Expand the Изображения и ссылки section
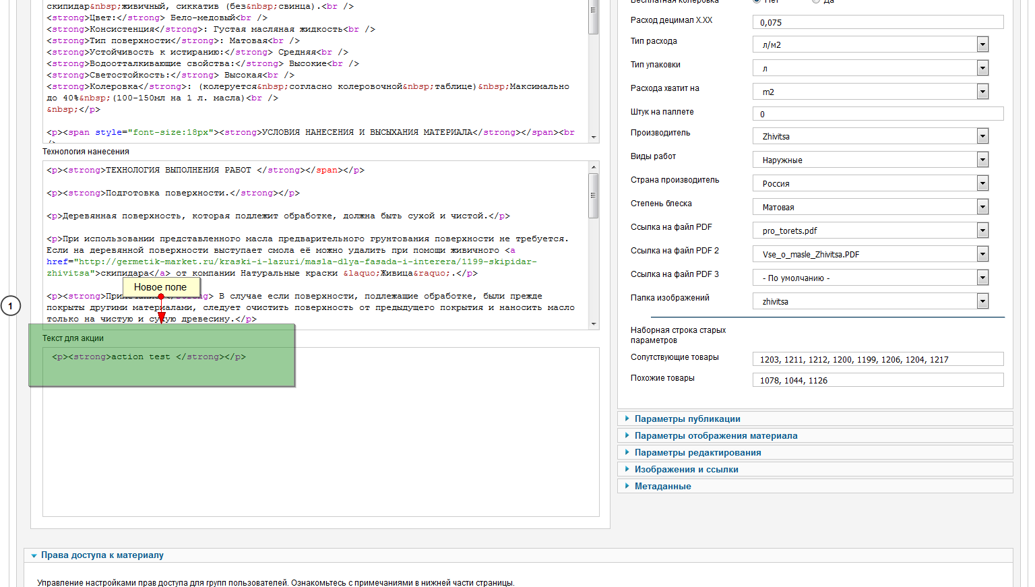 [x=686, y=469]
